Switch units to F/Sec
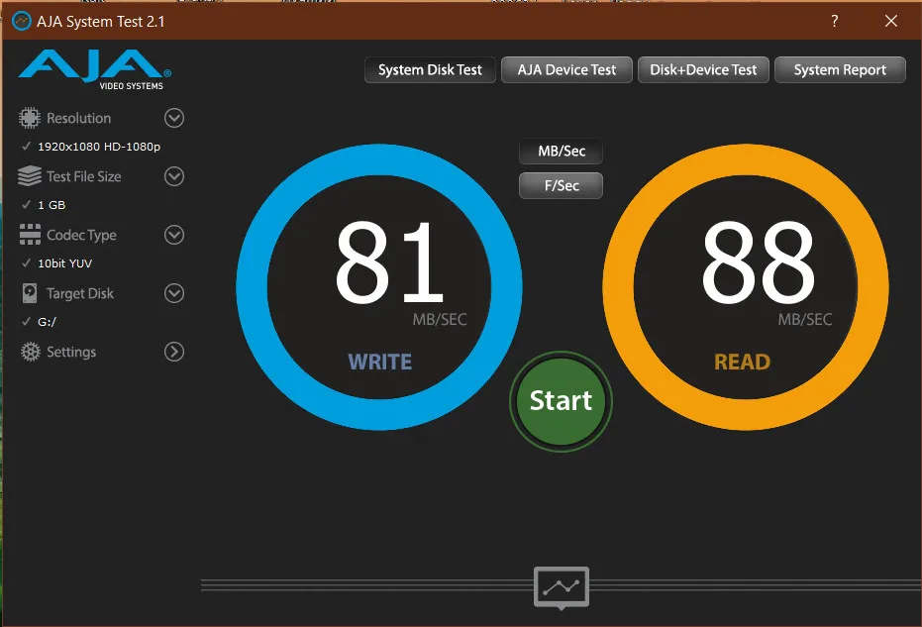Viewport: 922px width, 627px height. pos(561,186)
